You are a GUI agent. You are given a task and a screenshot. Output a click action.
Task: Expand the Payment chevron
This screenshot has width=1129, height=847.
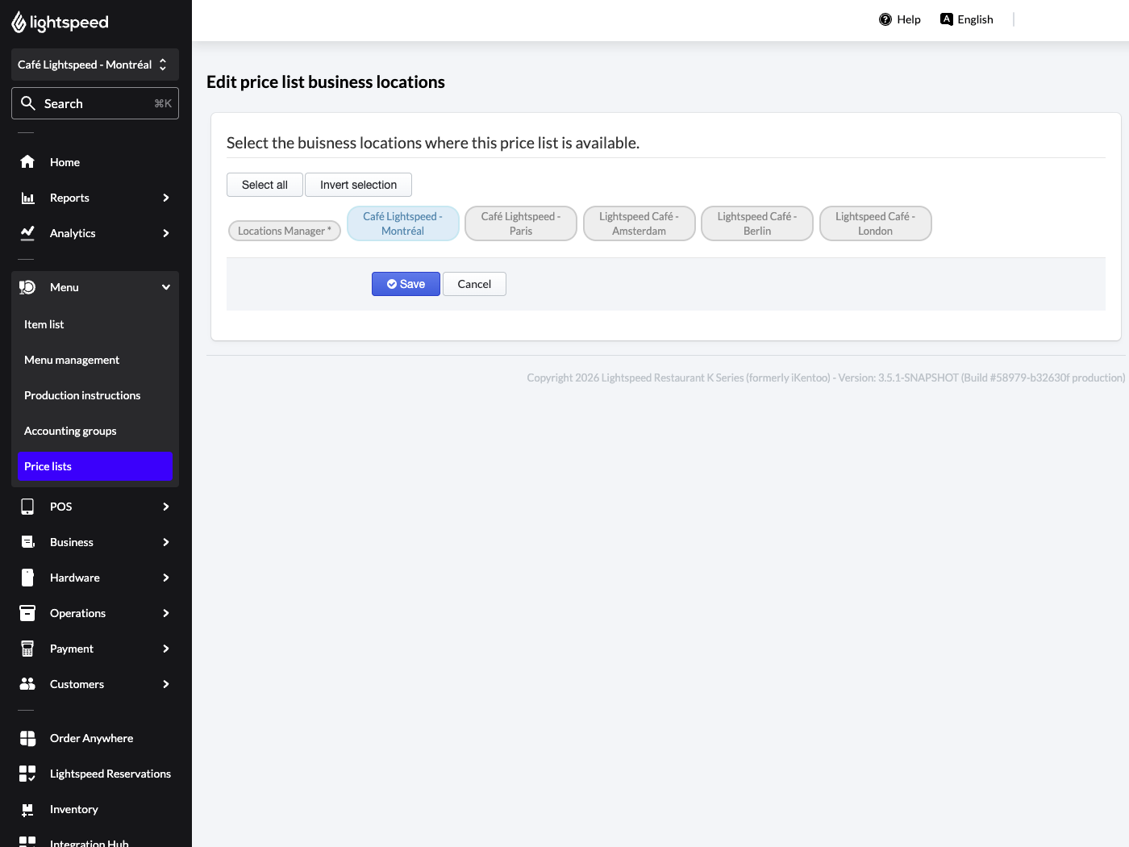[166, 649]
